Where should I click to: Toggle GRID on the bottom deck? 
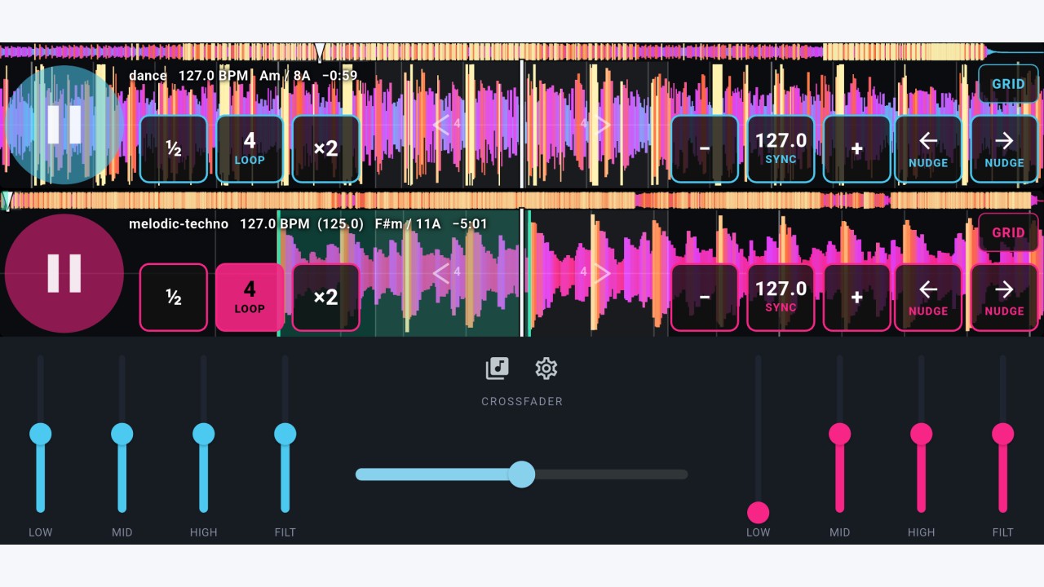1008,232
